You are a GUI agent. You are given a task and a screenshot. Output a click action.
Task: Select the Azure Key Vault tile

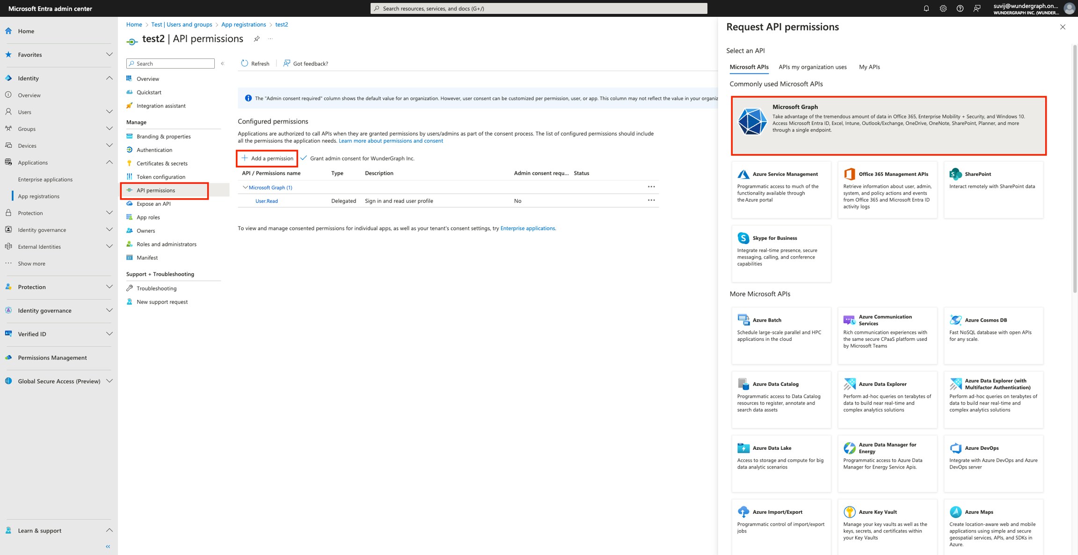click(888, 526)
